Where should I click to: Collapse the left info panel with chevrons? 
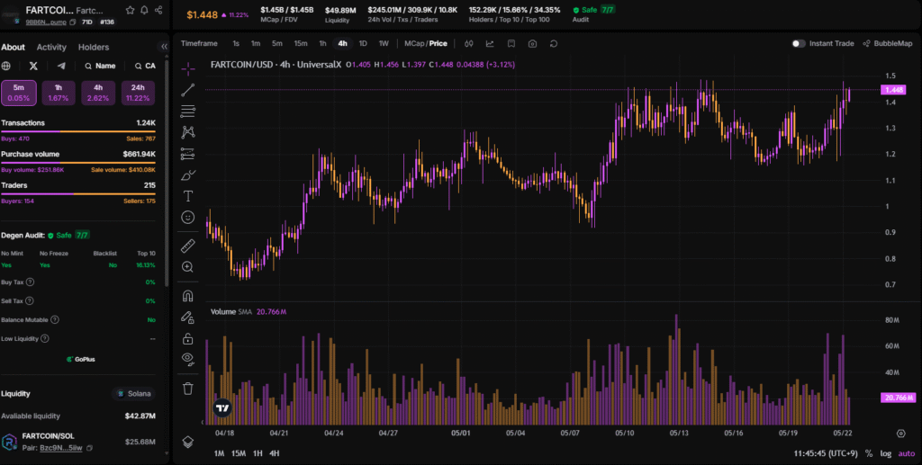164,47
